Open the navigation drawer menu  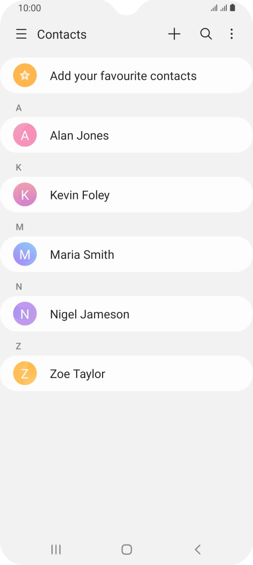point(21,34)
